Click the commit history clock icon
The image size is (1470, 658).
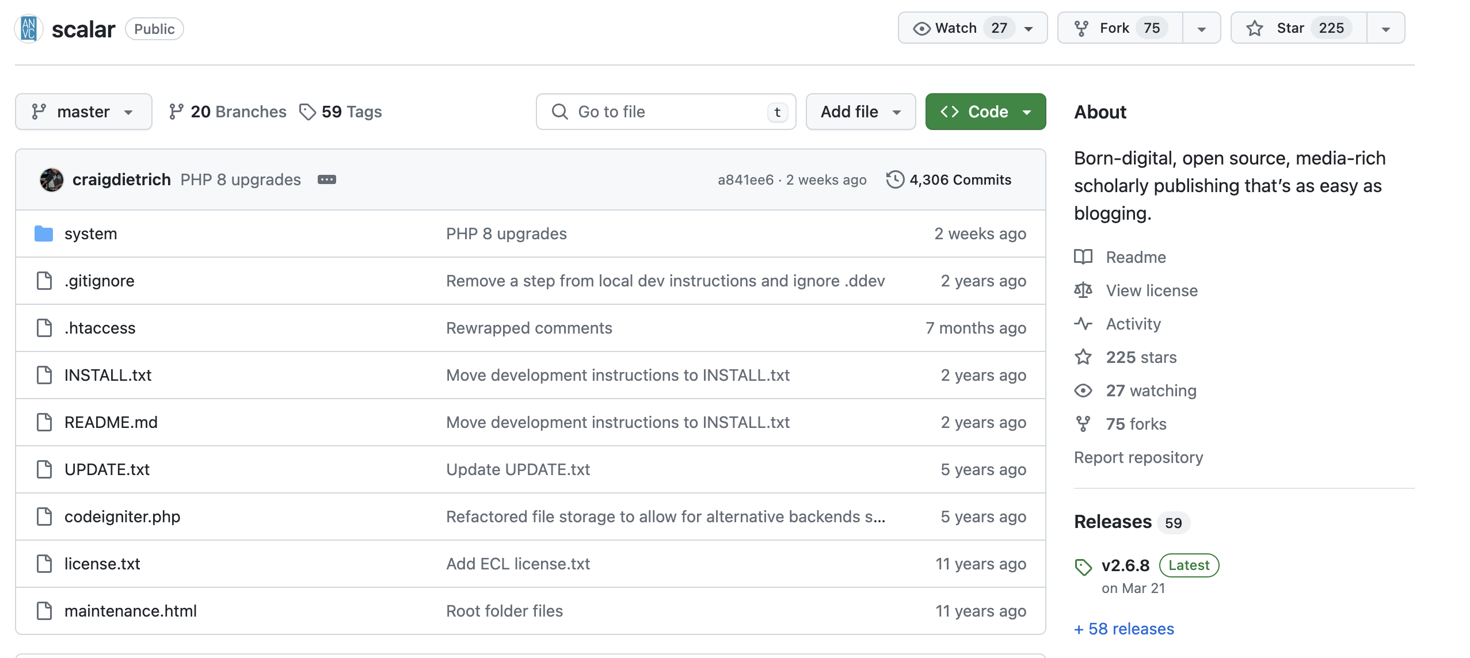[896, 179]
